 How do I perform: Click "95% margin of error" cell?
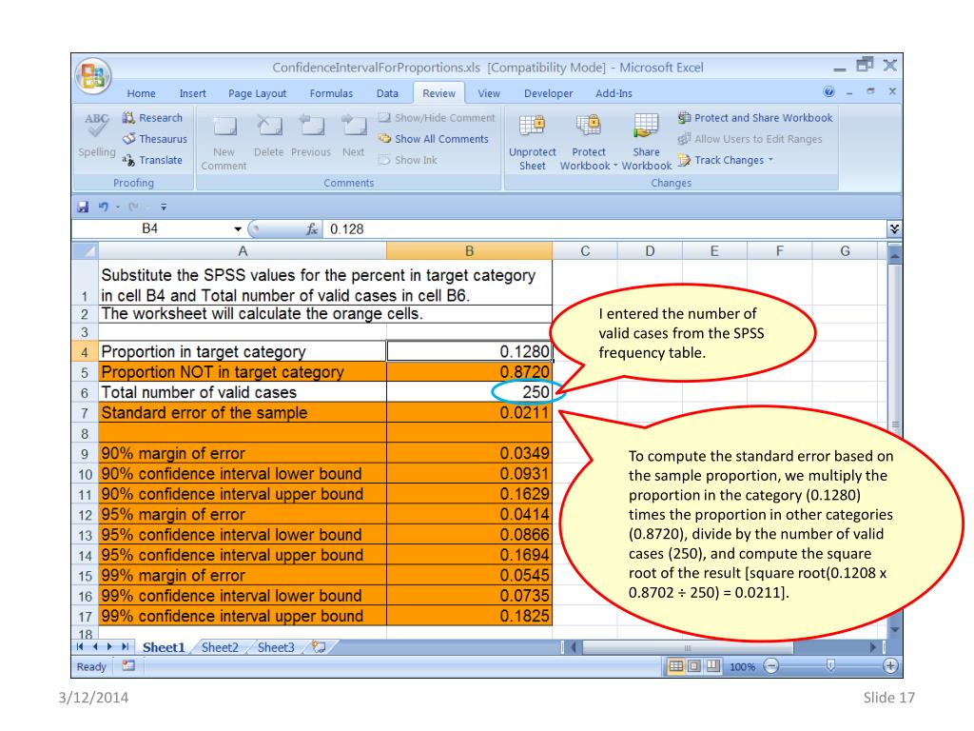[x=243, y=514]
